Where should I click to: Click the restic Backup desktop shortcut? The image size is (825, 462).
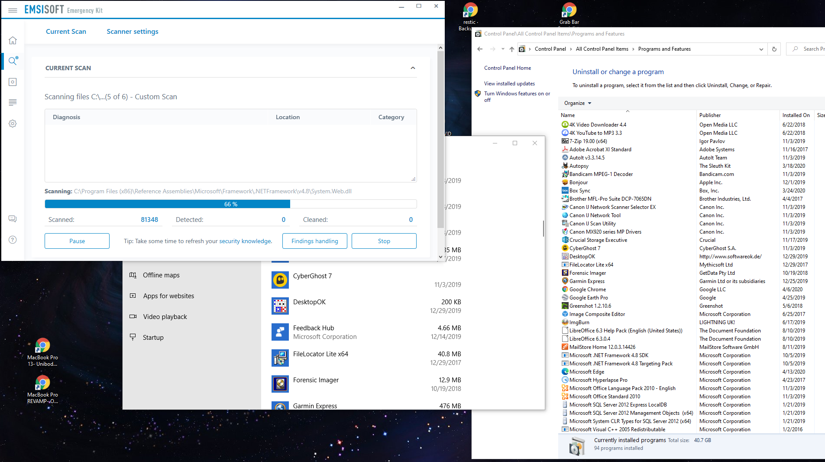pyautogui.click(x=470, y=16)
